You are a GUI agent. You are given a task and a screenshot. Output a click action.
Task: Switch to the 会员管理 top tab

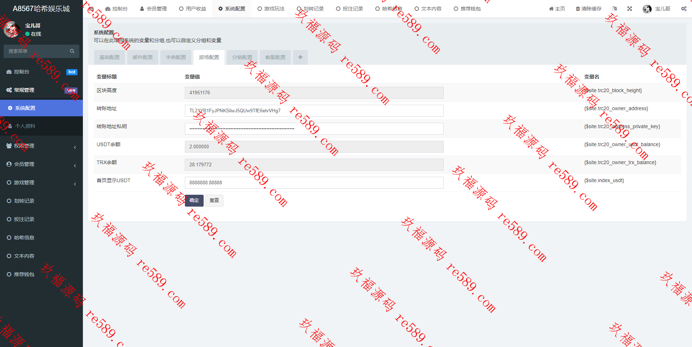(x=153, y=9)
